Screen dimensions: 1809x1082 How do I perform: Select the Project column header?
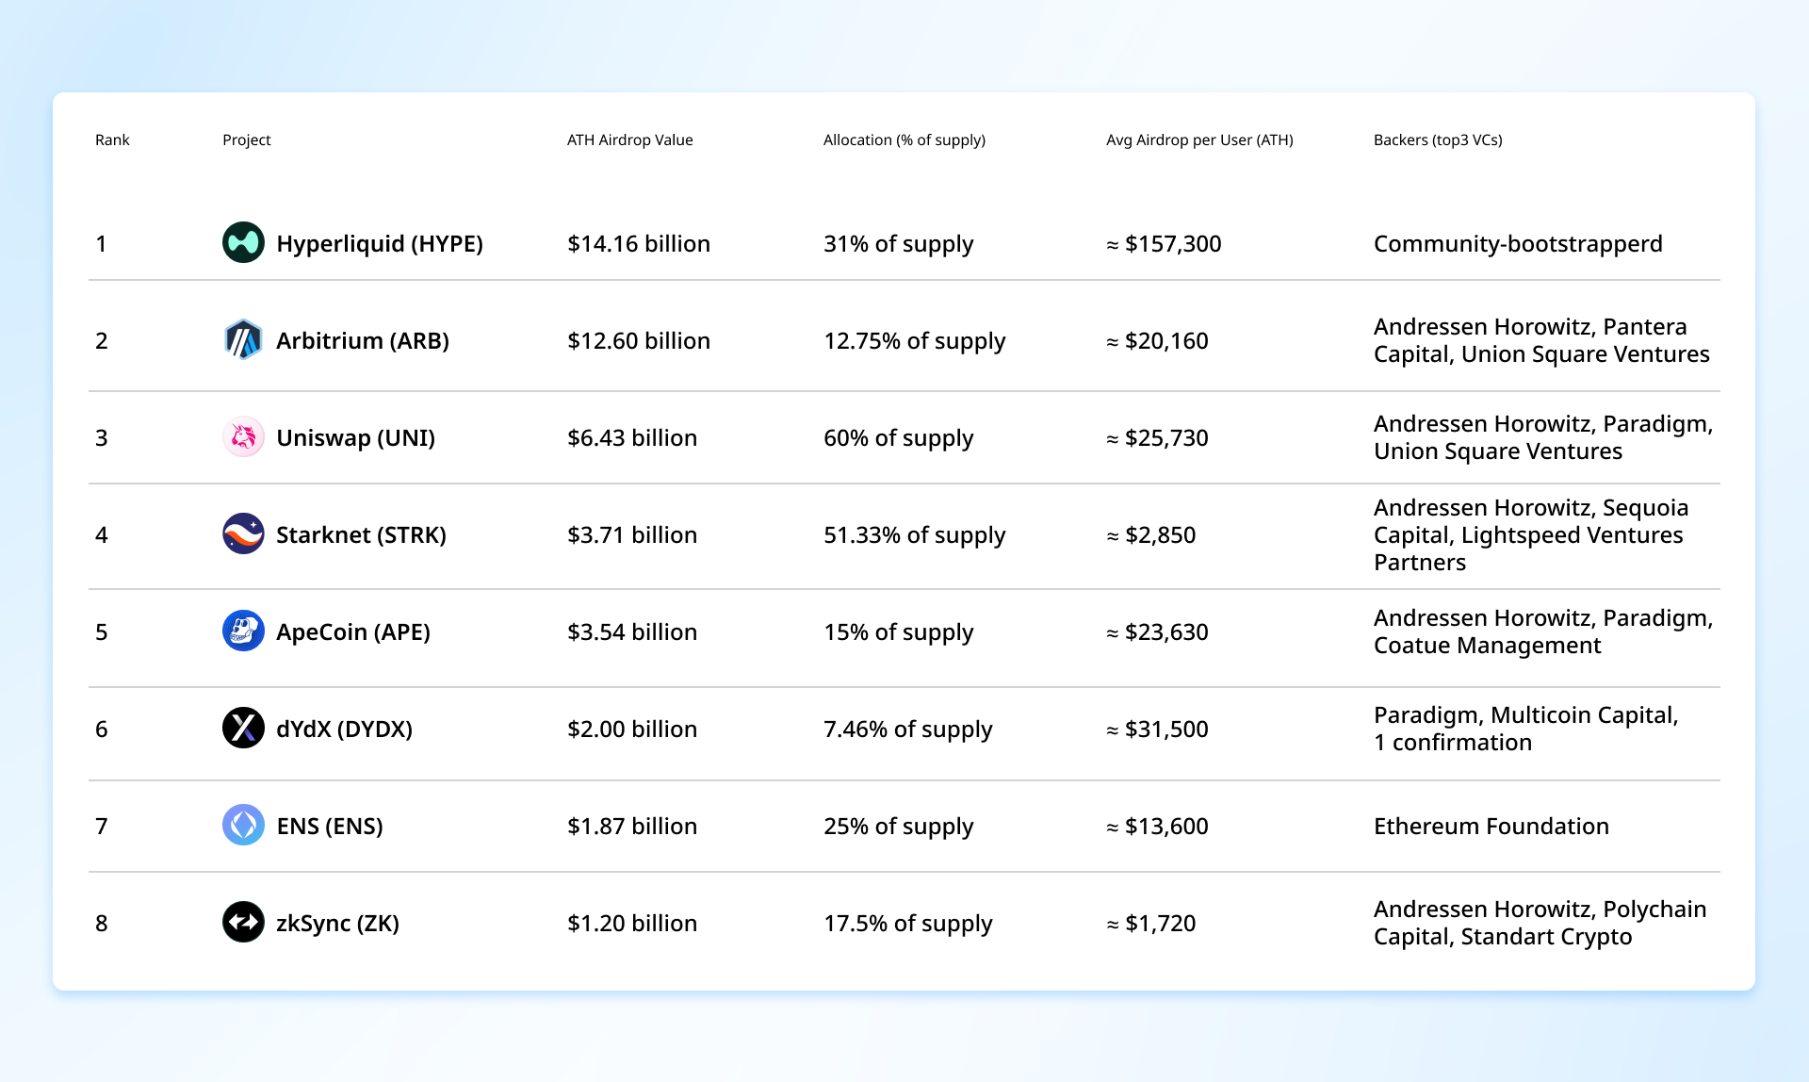(247, 140)
